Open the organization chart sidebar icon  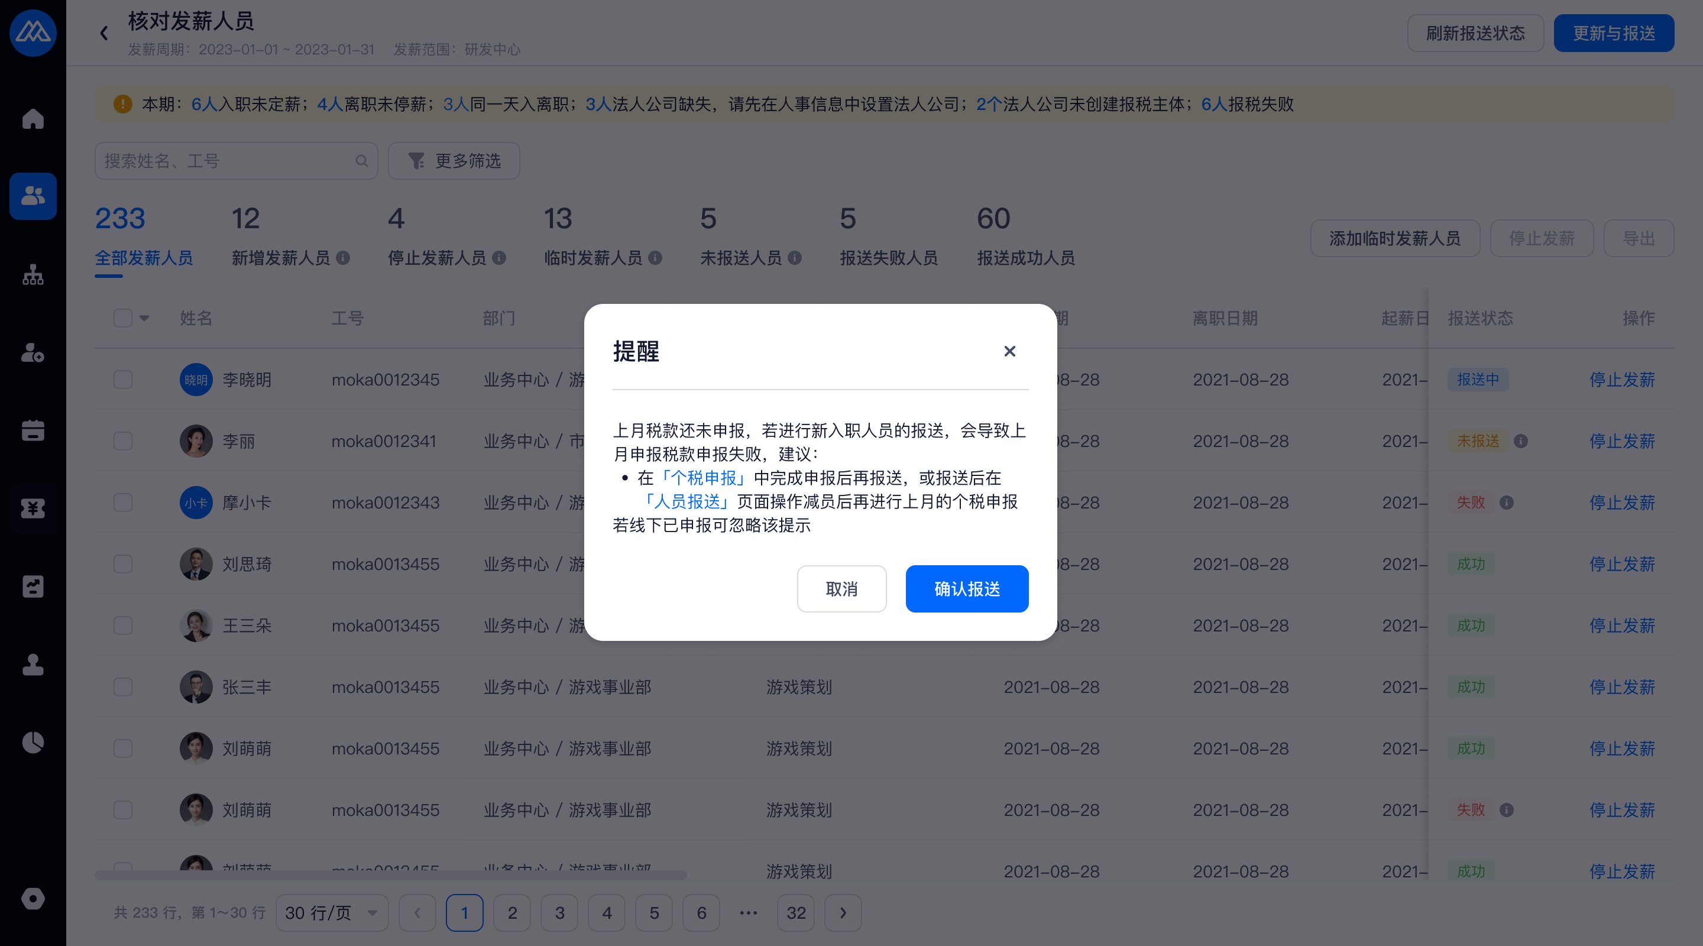click(33, 274)
